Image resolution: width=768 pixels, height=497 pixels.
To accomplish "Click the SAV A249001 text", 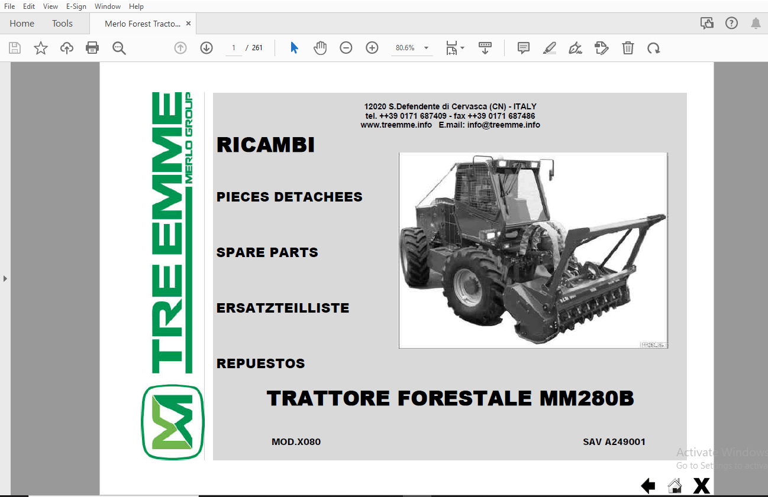I will pyautogui.click(x=614, y=442).
